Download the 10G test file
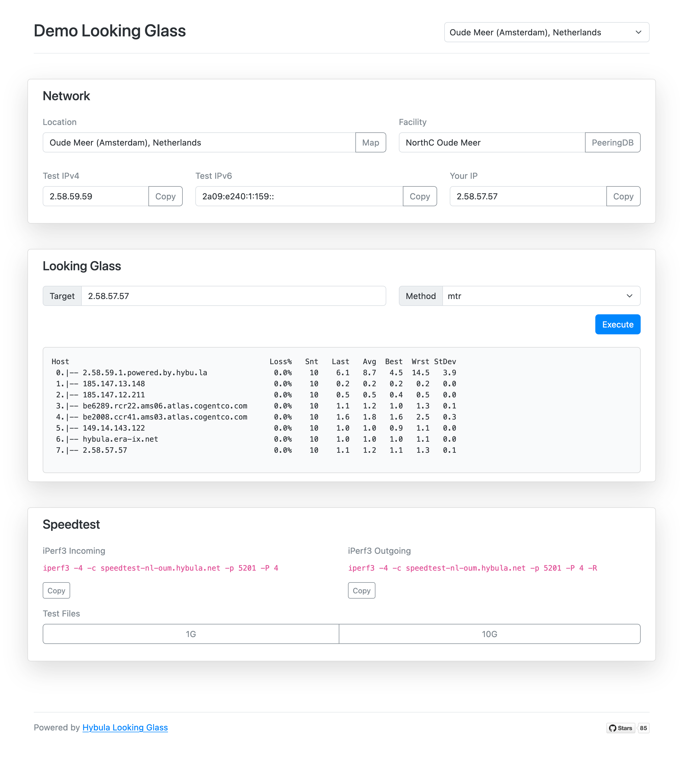Screen dimensions: 686x761 click(489, 634)
